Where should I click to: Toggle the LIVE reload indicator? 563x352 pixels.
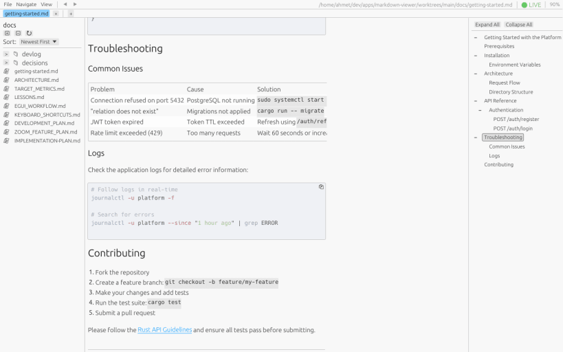[x=531, y=5]
